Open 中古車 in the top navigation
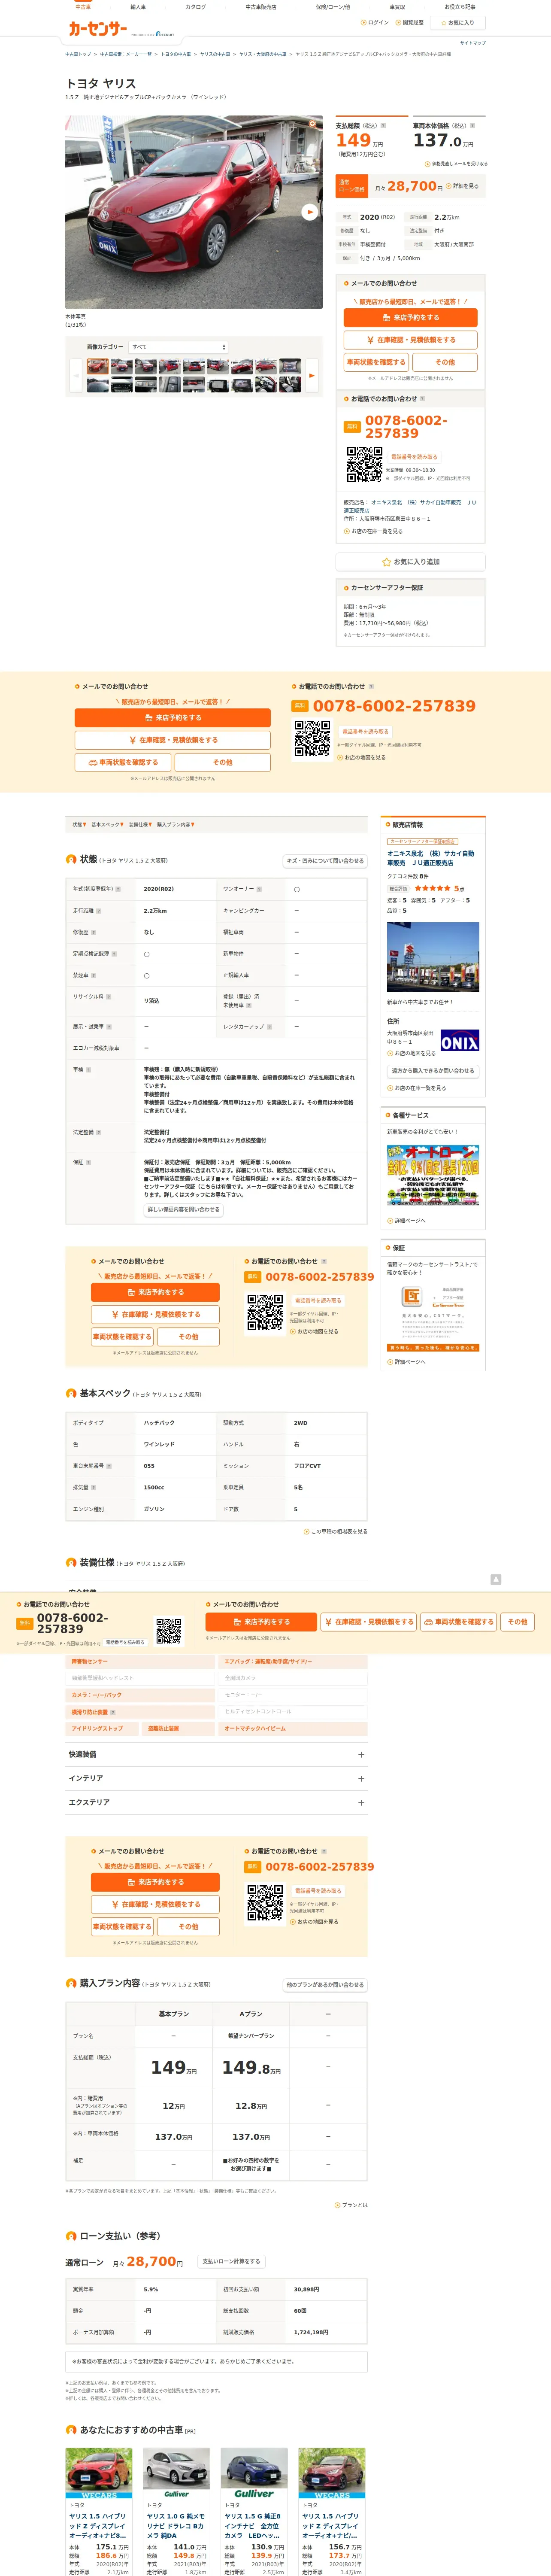This screenshot has width=551, height=2576. [x=83, y=7]
